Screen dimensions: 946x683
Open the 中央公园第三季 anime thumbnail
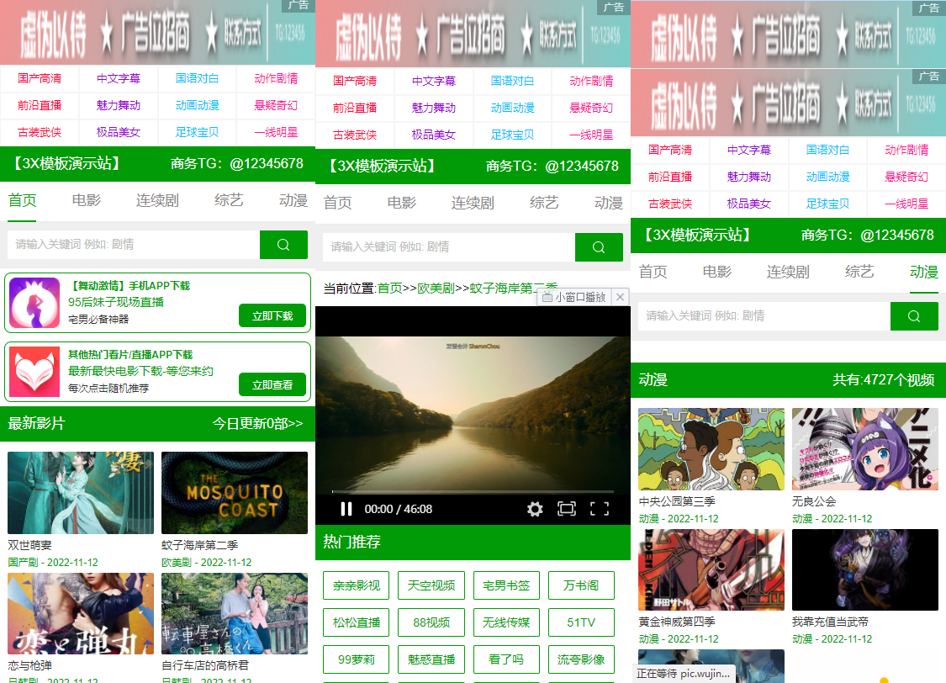711,449
